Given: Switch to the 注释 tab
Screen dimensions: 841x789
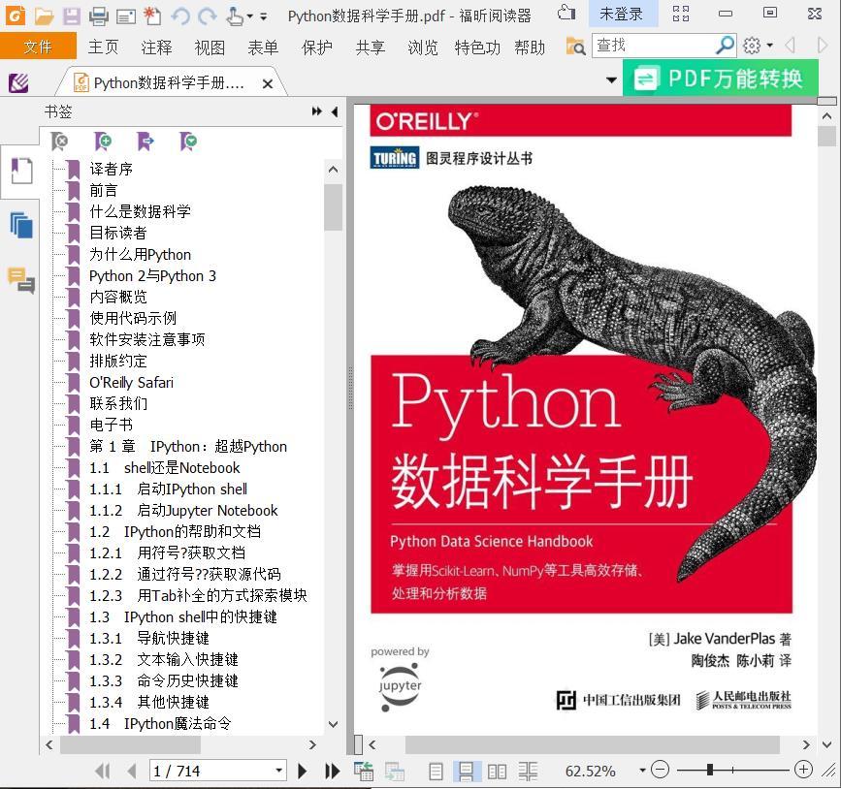Looking at the screenshot, I should point(156,47).
